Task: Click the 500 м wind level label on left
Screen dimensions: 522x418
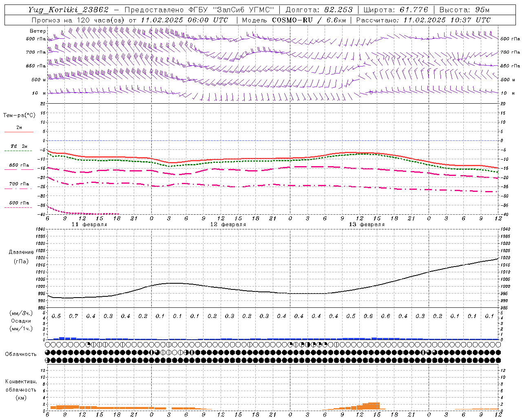Action: point(39,80)
